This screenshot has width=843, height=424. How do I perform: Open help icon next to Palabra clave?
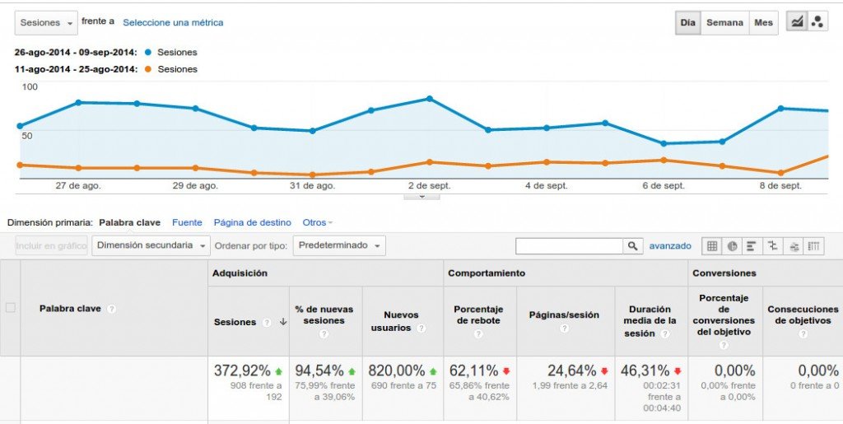coord(111,309)
